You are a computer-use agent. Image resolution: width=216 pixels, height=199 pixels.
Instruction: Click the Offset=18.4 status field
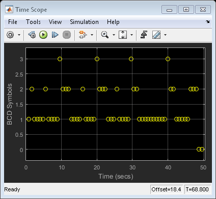(x=167, y=189)
